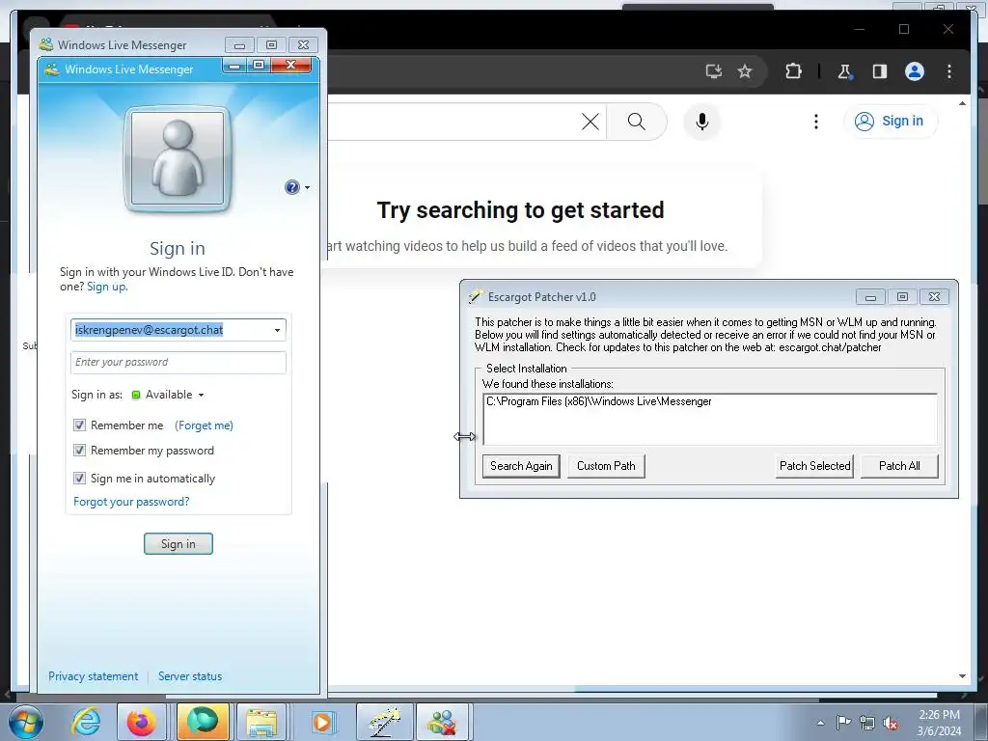The image size is (988, 741).
Task: Open the browser extensions puzzle icon
Action: [793, 71]
